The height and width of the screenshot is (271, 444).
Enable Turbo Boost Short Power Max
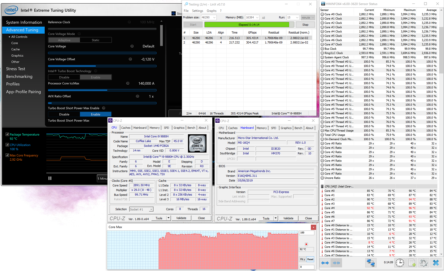click(96, 114)
